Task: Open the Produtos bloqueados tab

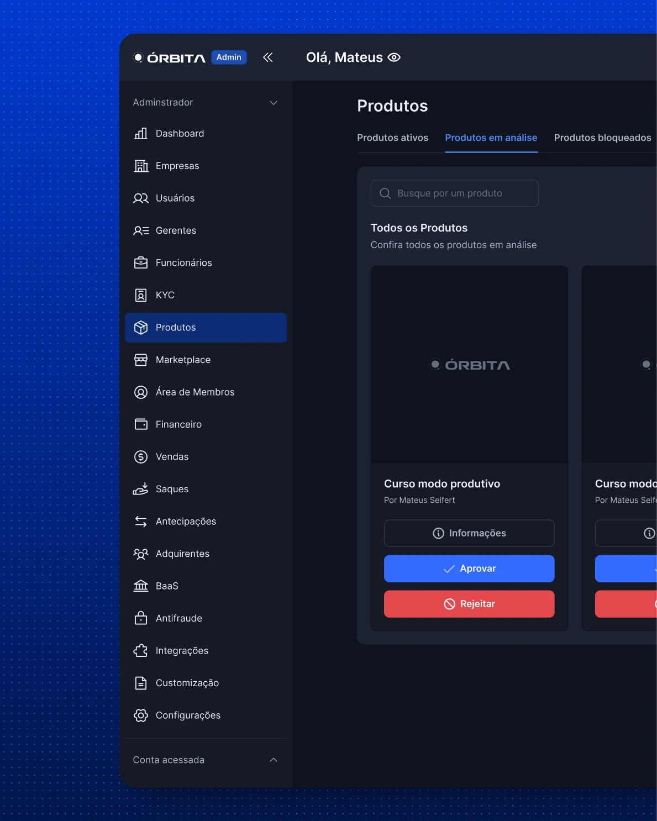Action: [602, 138]
